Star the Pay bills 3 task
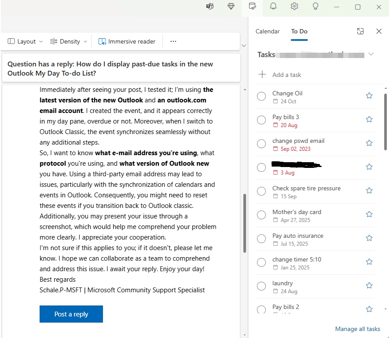The height and width of the screenshot is (338, 389). [x=369, y=119]
